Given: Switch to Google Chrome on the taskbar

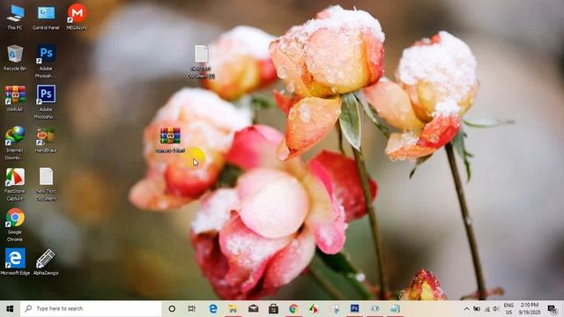Looking at the screenshot, I should pos(293,308).
